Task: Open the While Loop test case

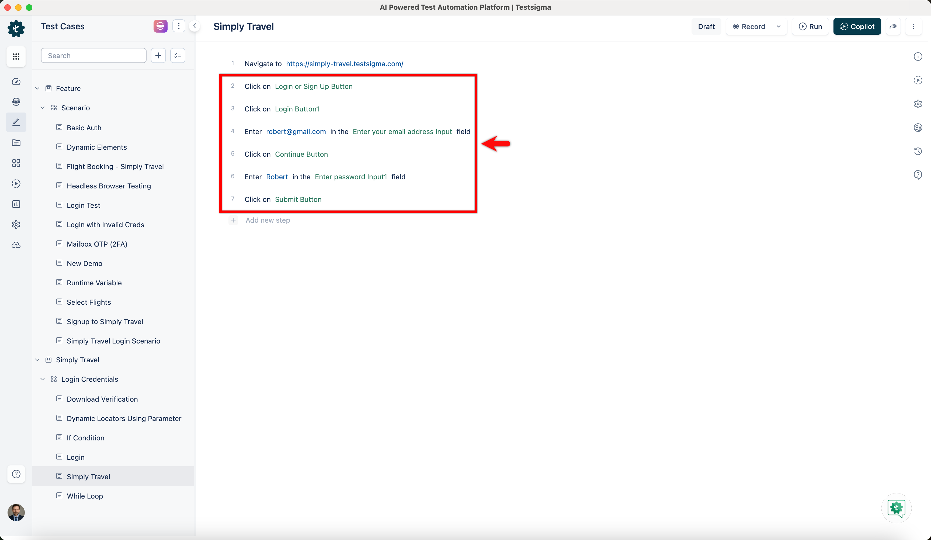Action: coord(85,496)
